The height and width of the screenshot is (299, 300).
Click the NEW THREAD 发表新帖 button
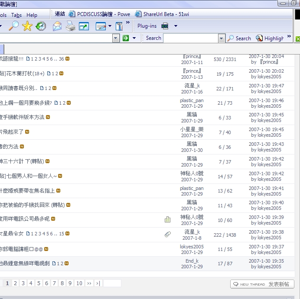coord(262,284)
